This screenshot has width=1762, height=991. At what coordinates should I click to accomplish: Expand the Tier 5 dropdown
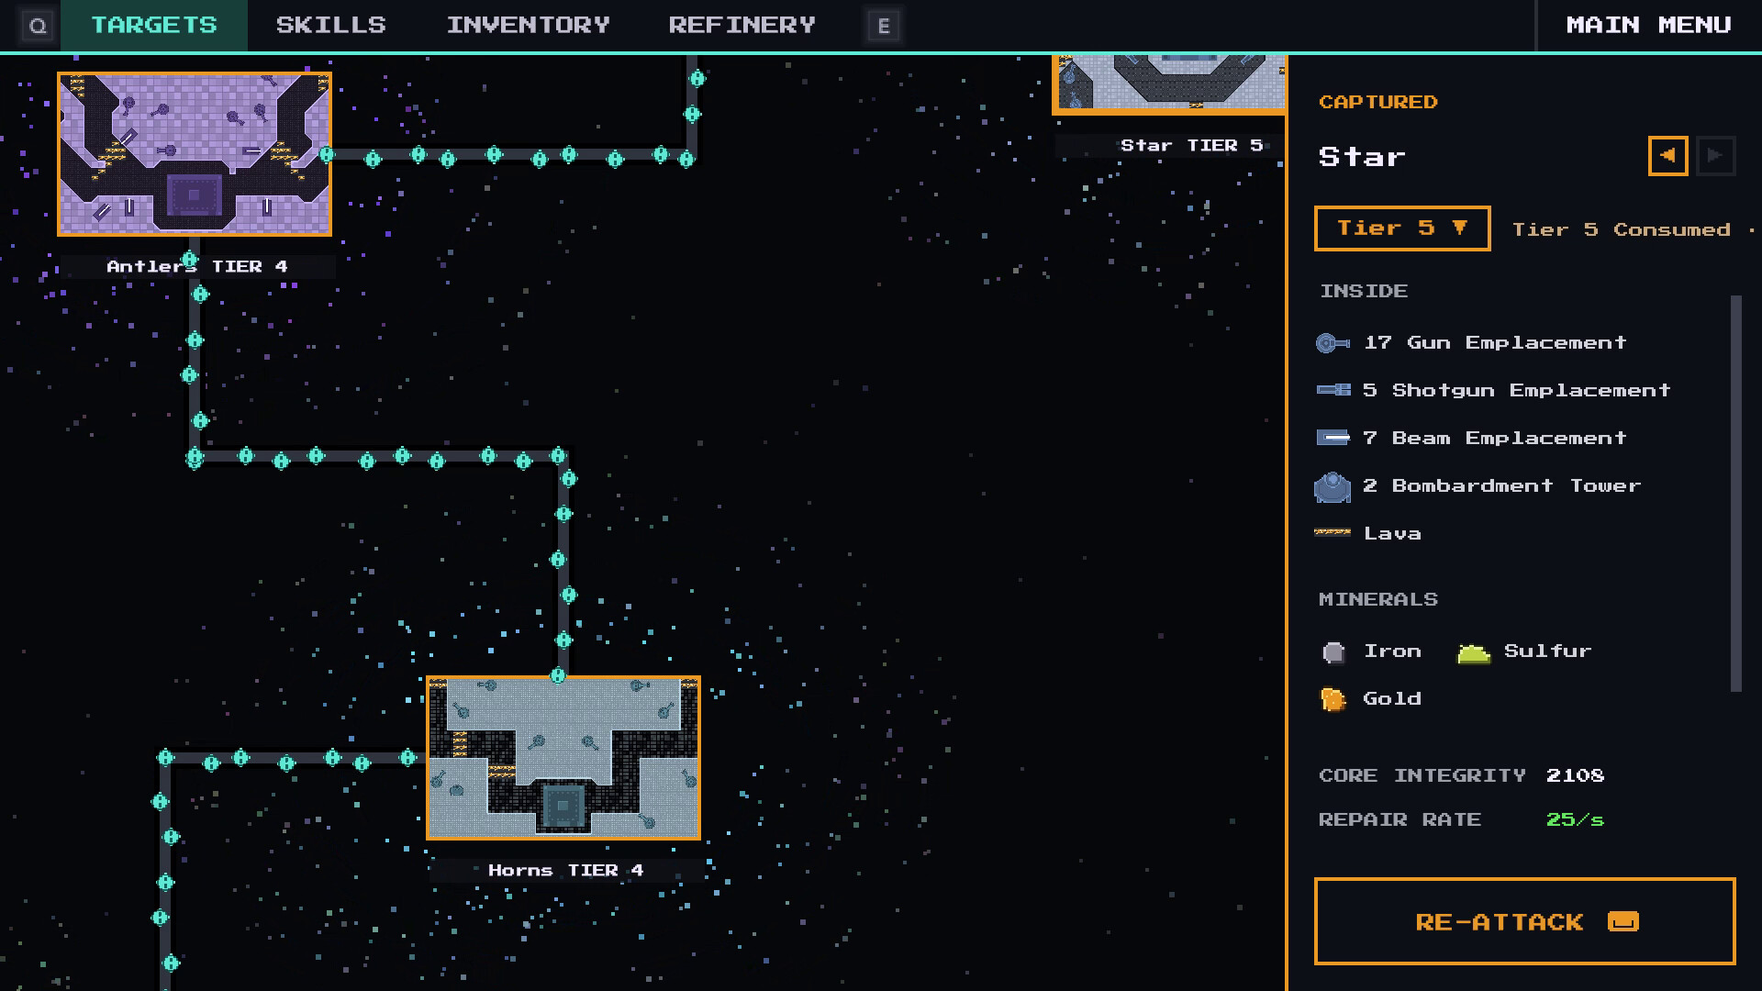coord(1402,228)
